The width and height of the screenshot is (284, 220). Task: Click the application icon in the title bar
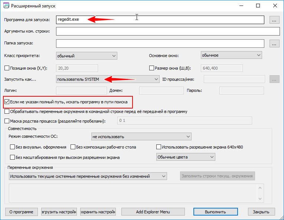6,6
